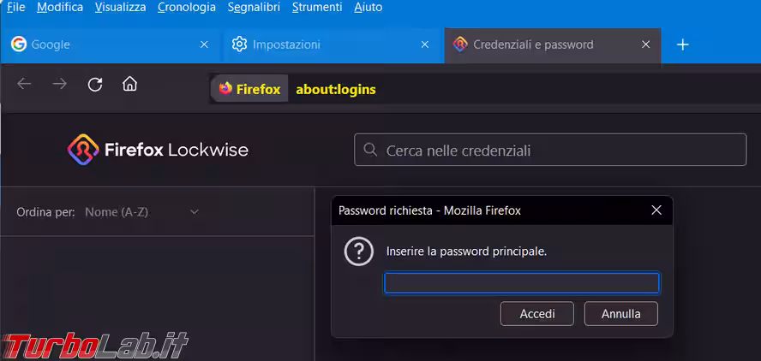
Task: Click the Cerca nelle credenziali search box
Action: (x=550, y=151)
